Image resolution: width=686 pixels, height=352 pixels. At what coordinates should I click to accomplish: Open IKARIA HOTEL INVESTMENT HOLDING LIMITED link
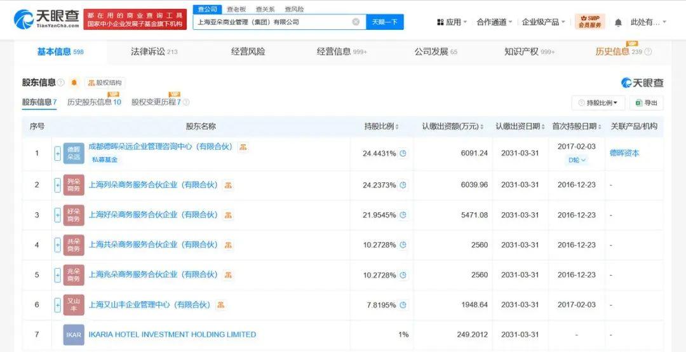(x=172, y=334)
